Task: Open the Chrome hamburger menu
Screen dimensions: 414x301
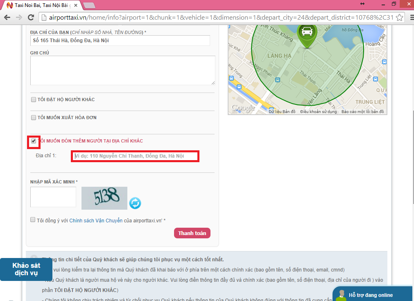Action: click(x=409, y=18)
